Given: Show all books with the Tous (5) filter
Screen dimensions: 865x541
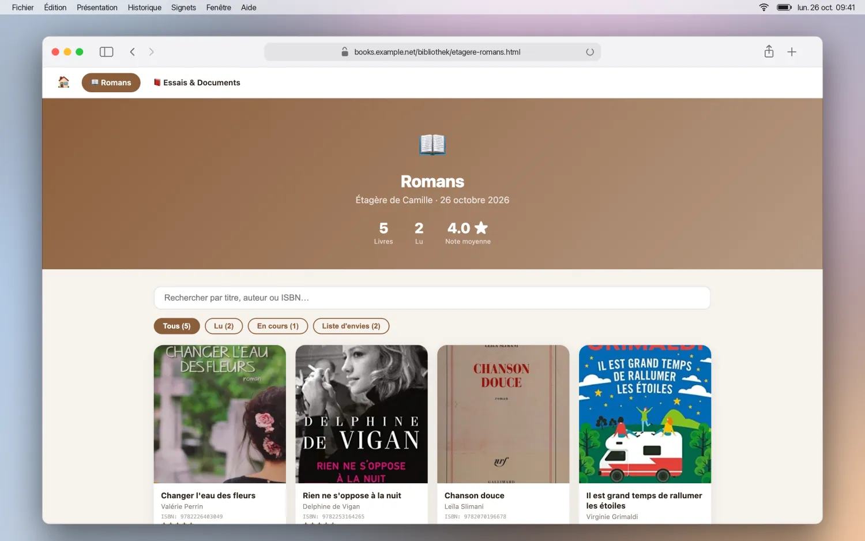Looking at the screenshot, I should (x=176, y=326).
